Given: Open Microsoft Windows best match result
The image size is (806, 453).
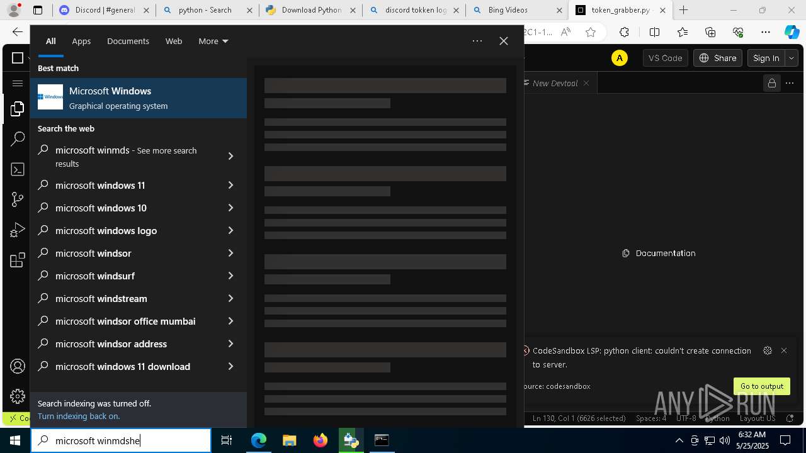Looking at the screenshot, I should 139,98.
